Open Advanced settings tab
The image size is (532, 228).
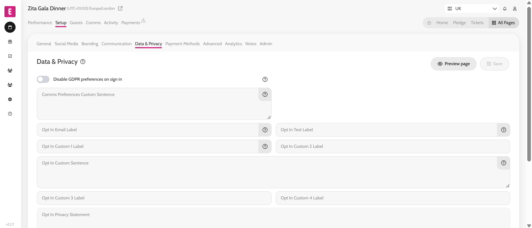point(212,44)
